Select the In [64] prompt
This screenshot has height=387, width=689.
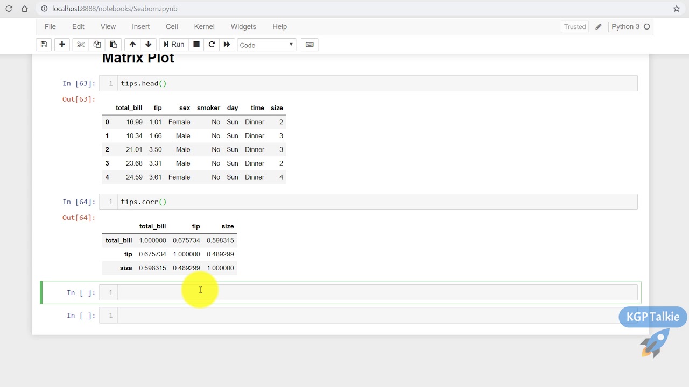point(79,202)
